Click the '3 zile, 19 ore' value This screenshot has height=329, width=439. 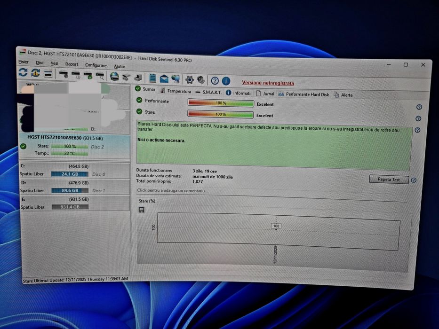point(204,171)
